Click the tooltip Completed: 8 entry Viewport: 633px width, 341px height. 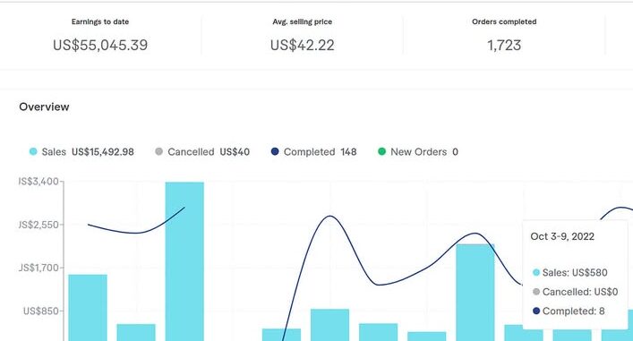(x=569, y=311)
